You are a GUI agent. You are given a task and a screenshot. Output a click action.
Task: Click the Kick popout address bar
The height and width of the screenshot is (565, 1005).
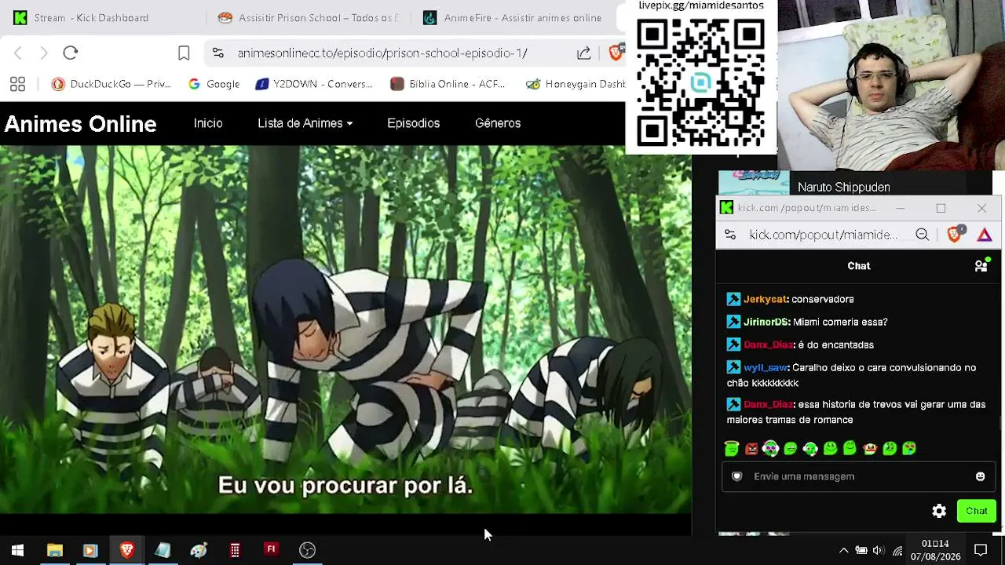[823, 235]
